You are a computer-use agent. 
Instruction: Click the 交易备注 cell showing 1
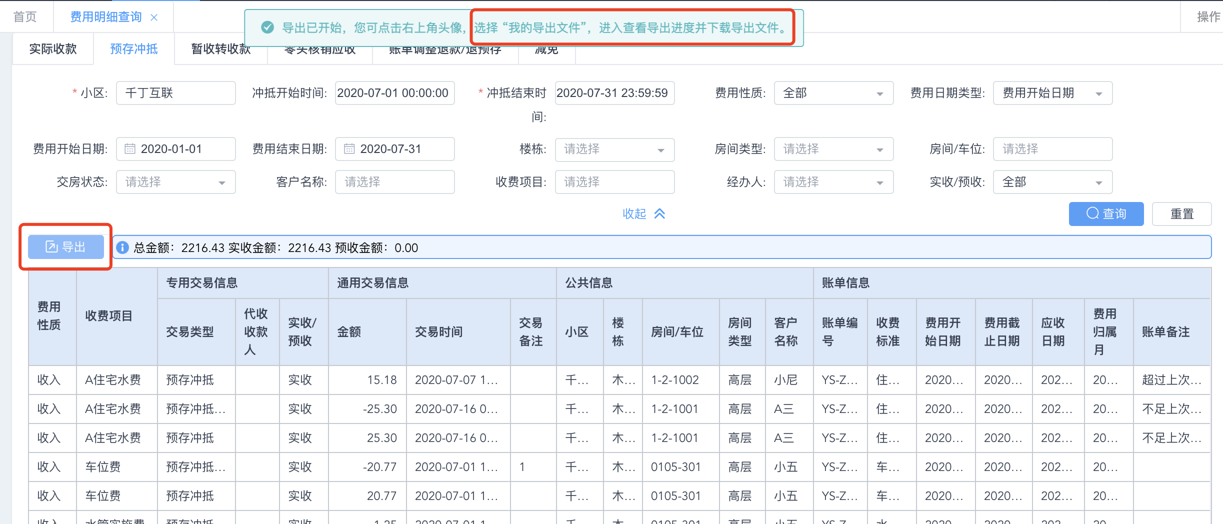point(533,467)
